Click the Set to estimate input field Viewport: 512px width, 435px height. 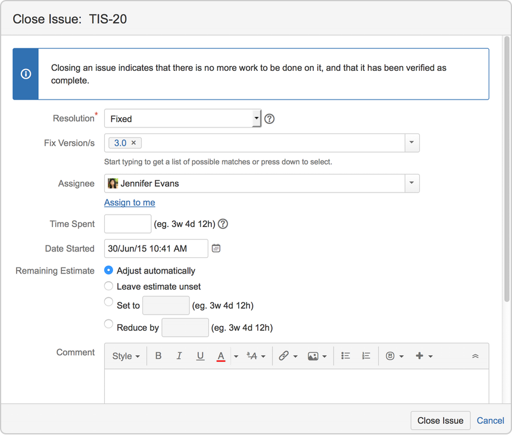tap(166, 305)
